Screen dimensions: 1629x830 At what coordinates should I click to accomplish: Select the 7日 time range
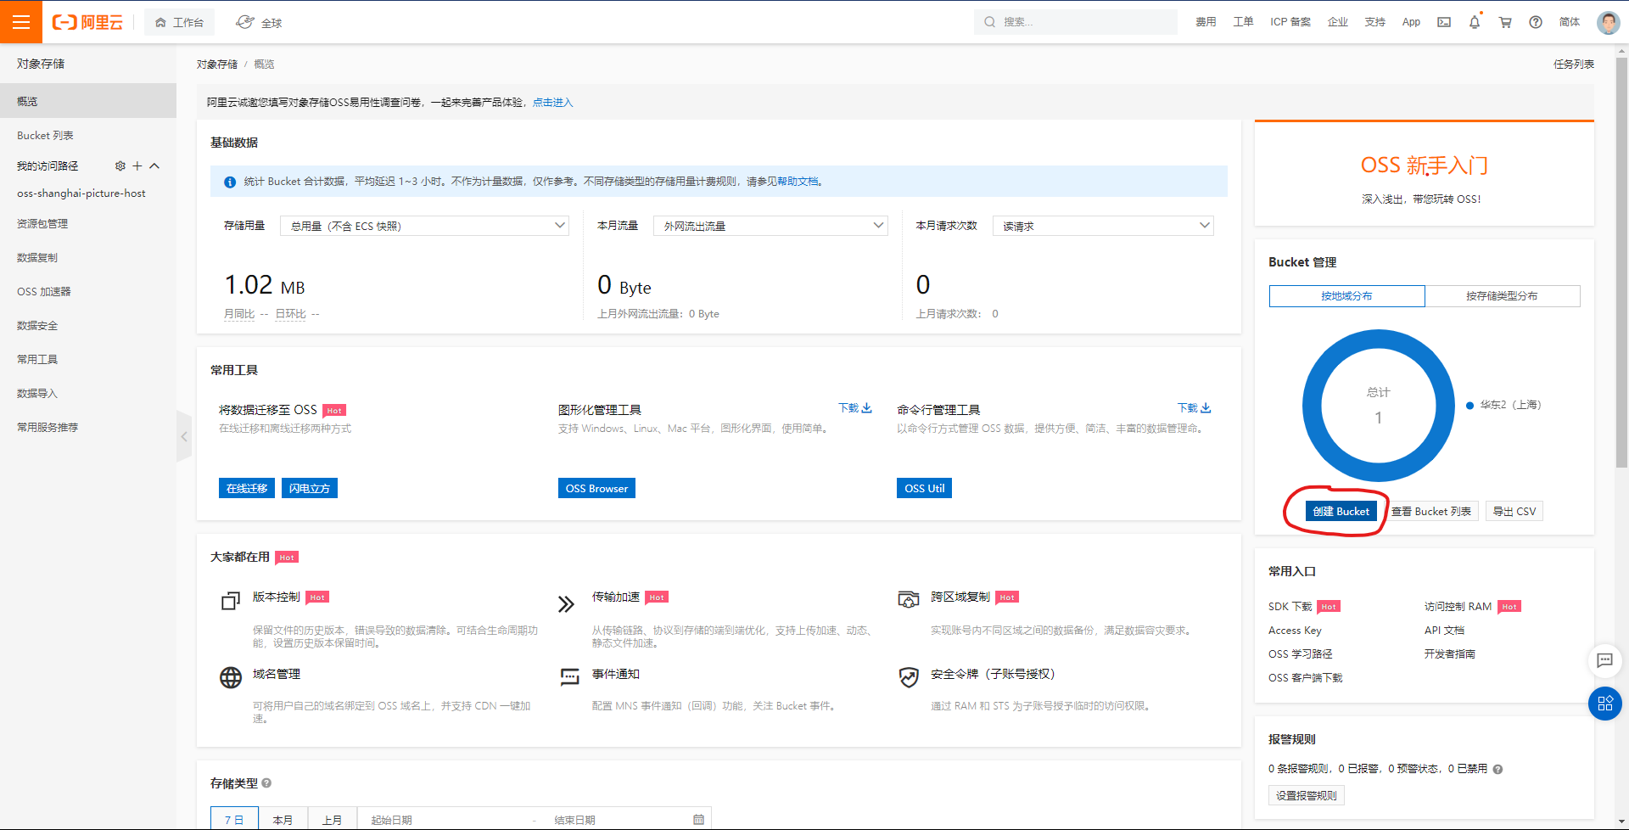(x=234, y=819)
